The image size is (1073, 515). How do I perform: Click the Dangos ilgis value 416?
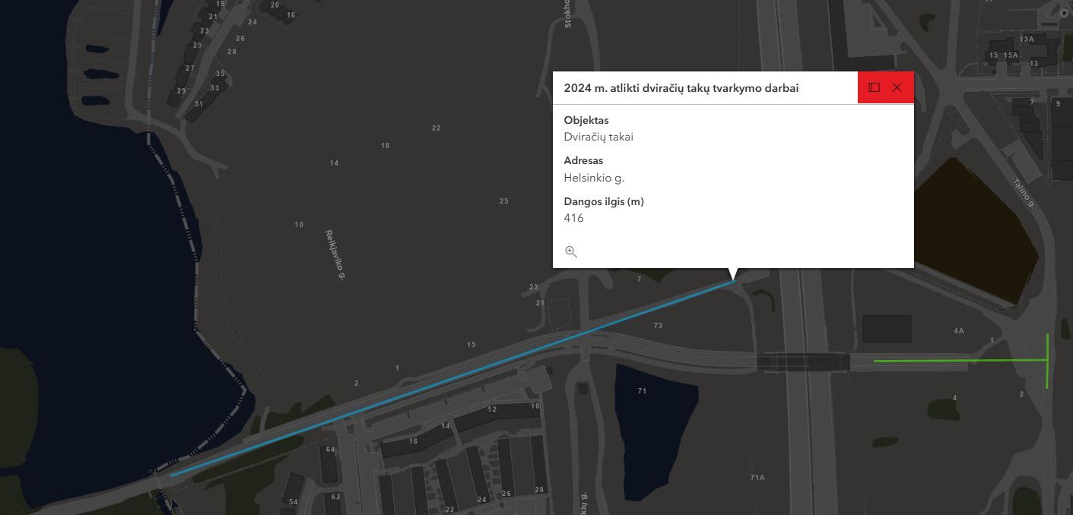[x=573, y=218]
